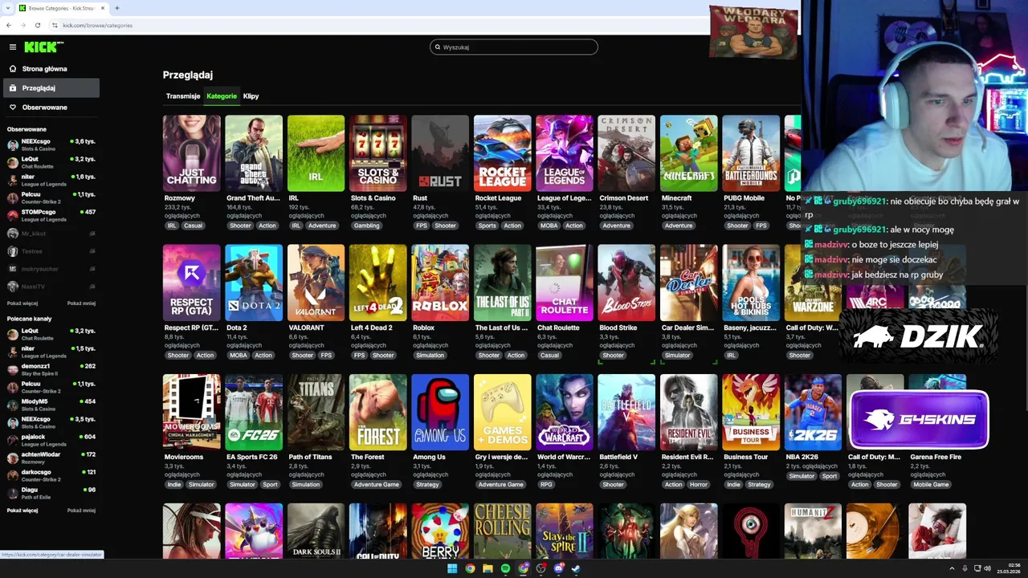Image resolution: width=1028 pixels, height=578 pixels.
Task: Click the Wyszukaj search field
Action: (514, 47)
